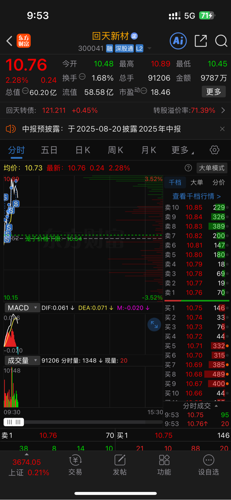The height and width of the screenshot is (500, 231).
Task: Tap the 9:53 trade at 10.75
Action: pos(197,415)
